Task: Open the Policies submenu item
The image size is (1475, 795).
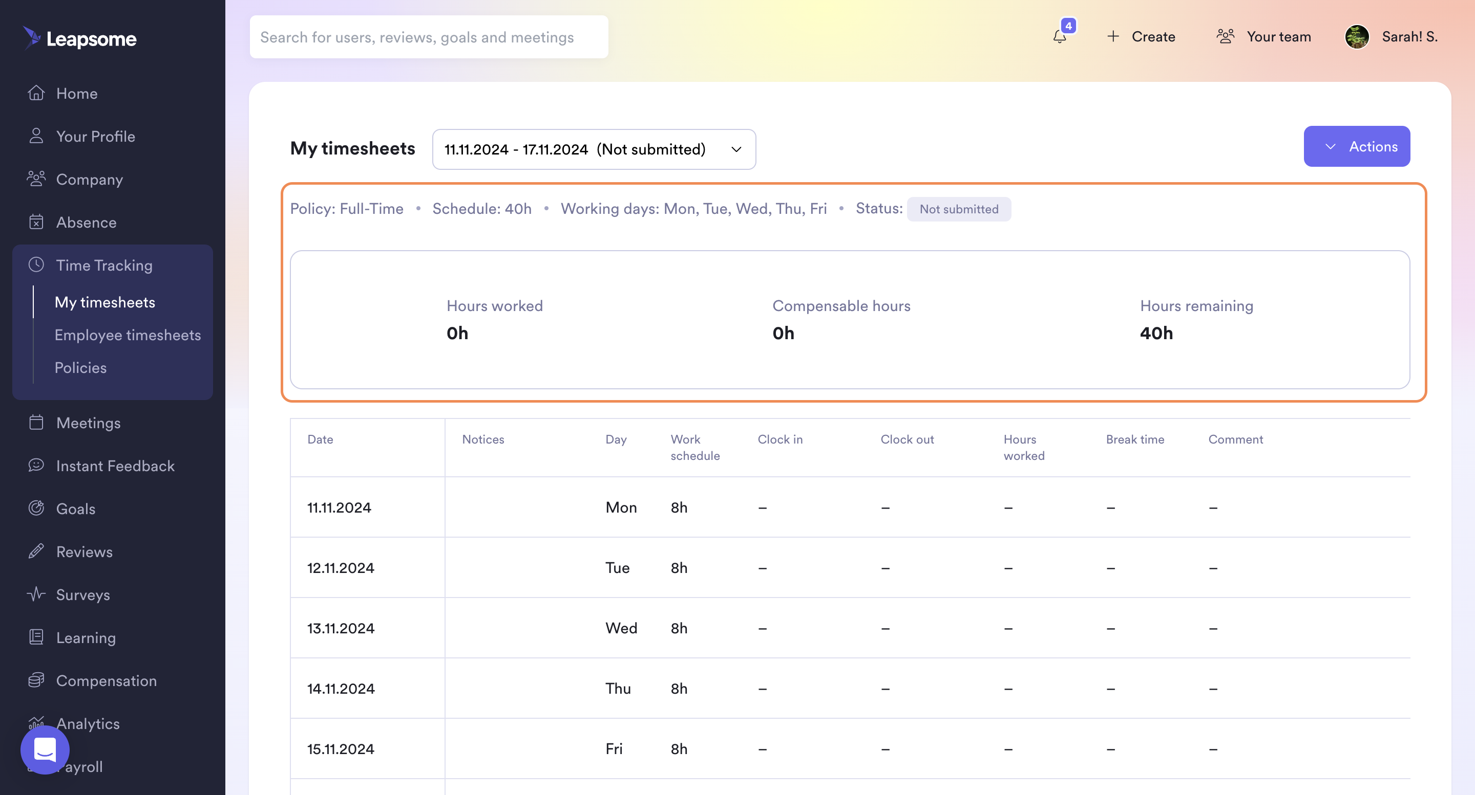Action: click(x=81, y=368)
